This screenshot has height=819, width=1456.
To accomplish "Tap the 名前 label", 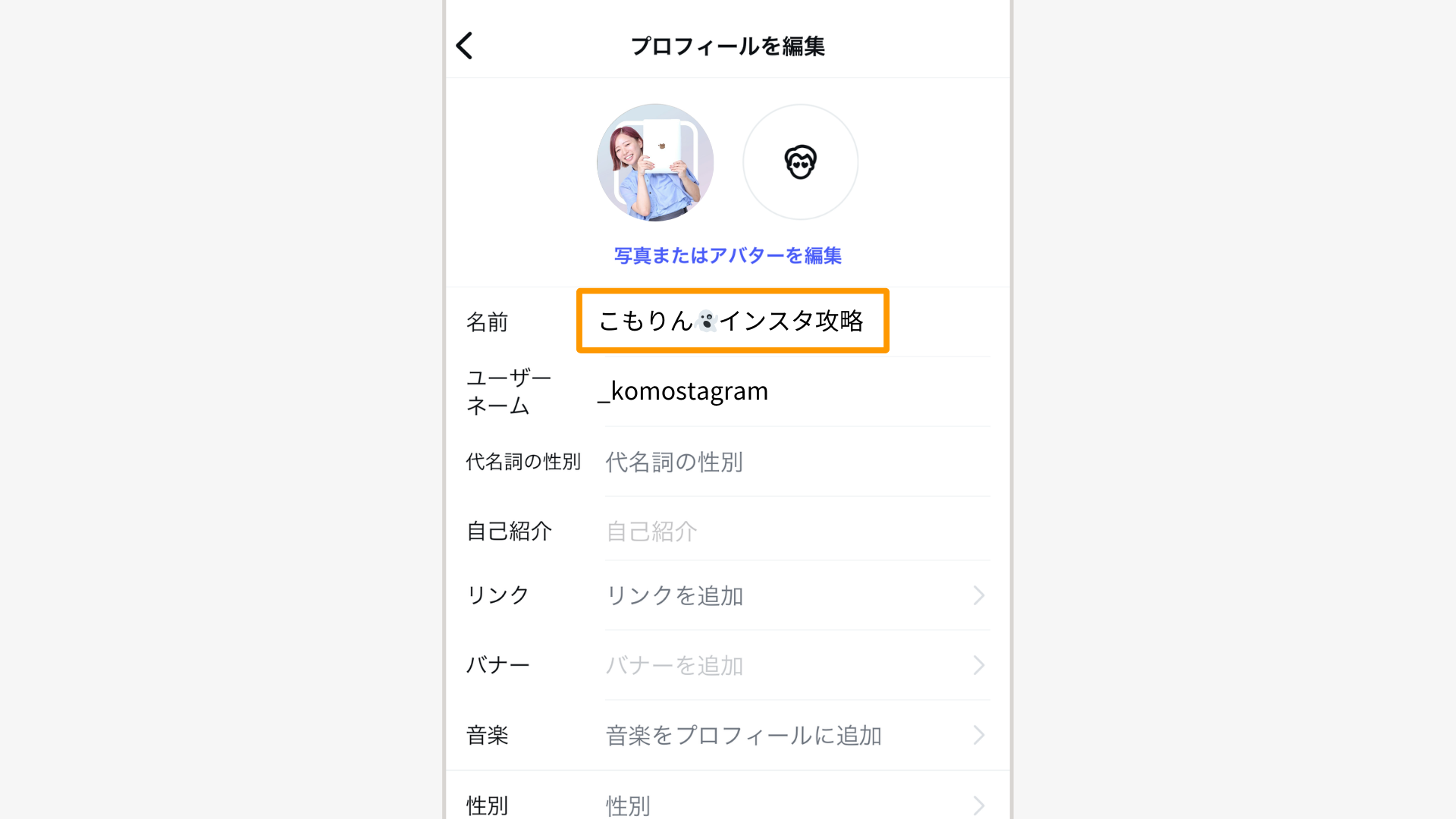I will (487, 322).
